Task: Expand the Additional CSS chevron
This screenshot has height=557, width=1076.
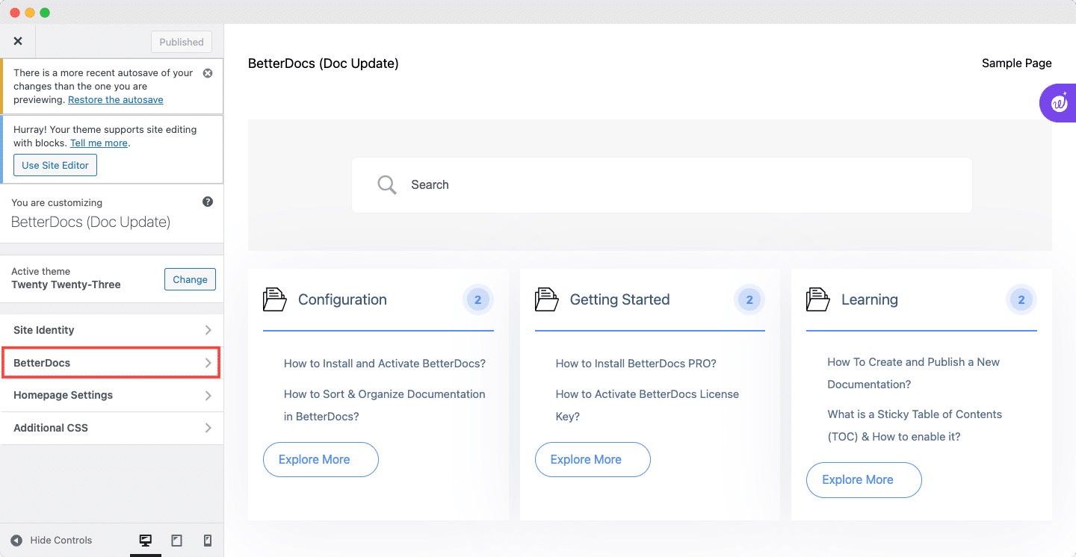Action: point(208,428)
